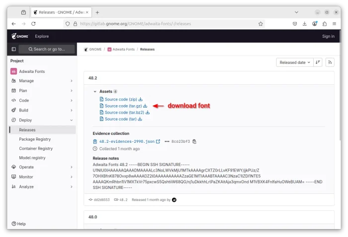Expand the Manage menu

click(x=42, y=81)
